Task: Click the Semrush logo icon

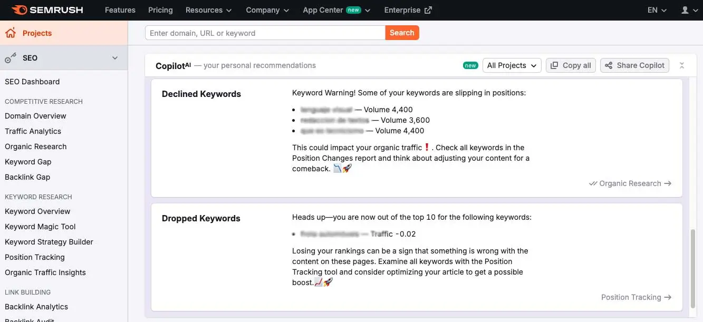Action: [x=19, y=10]
